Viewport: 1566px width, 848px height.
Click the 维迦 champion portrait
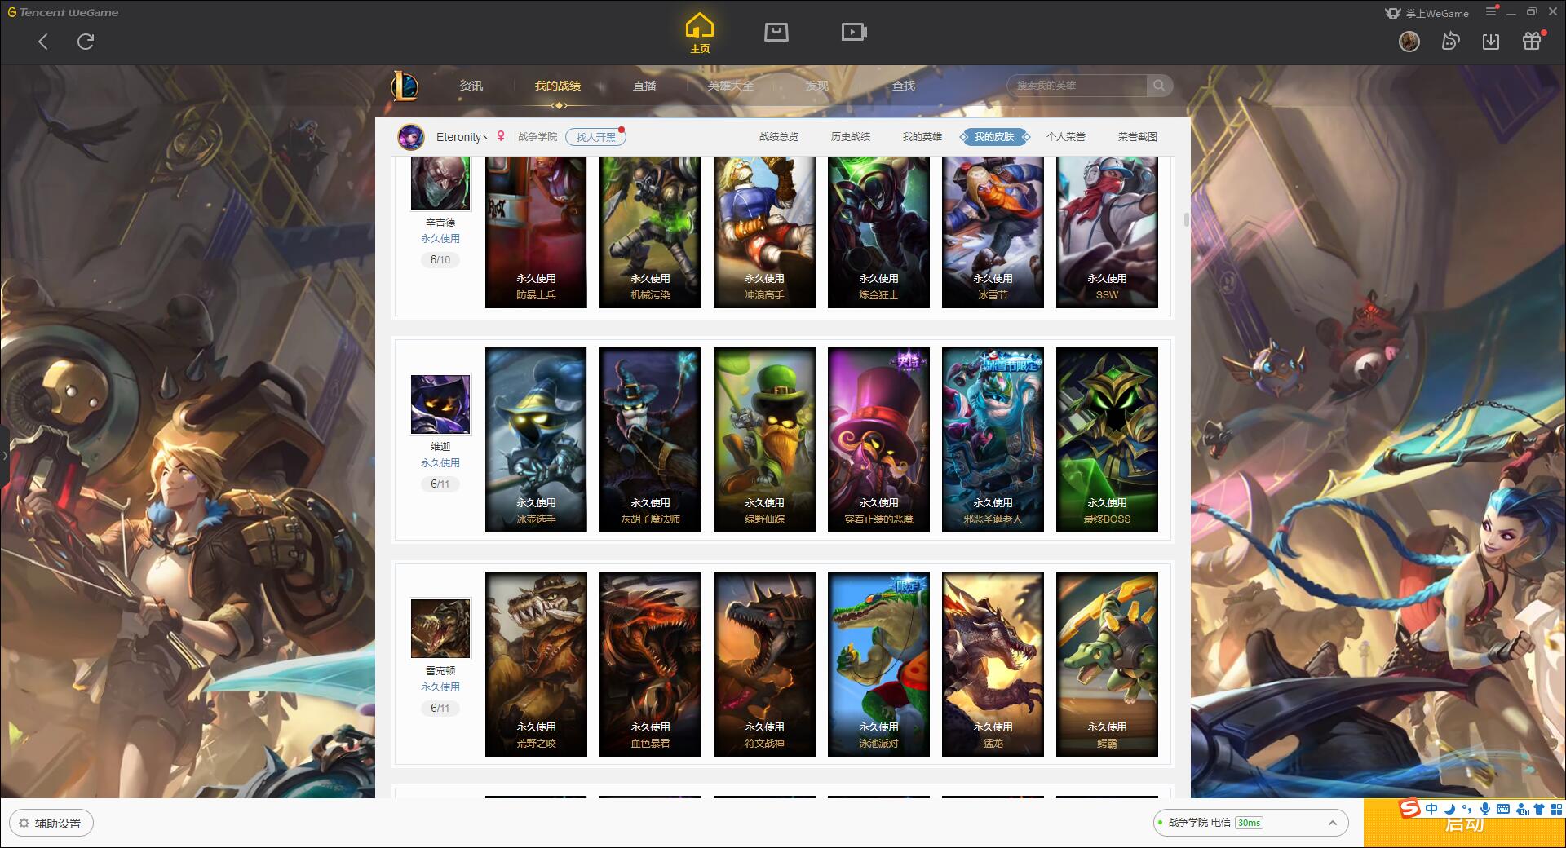pyautogui.click(x=440, y=404)
